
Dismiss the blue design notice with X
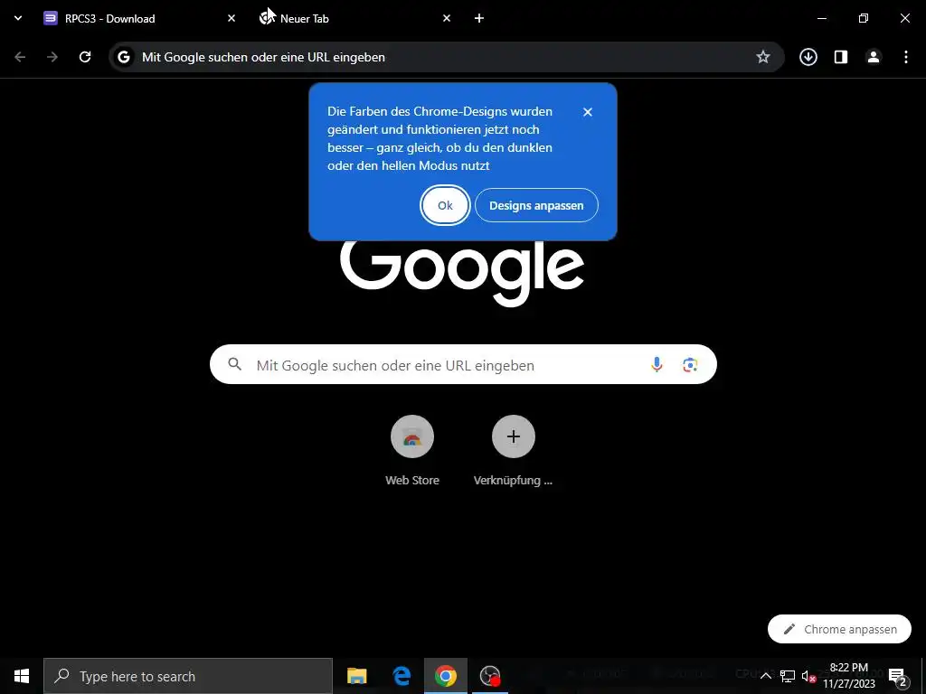588,111
